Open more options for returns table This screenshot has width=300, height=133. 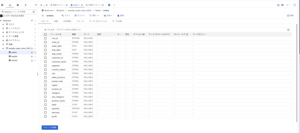pos(35,61)
